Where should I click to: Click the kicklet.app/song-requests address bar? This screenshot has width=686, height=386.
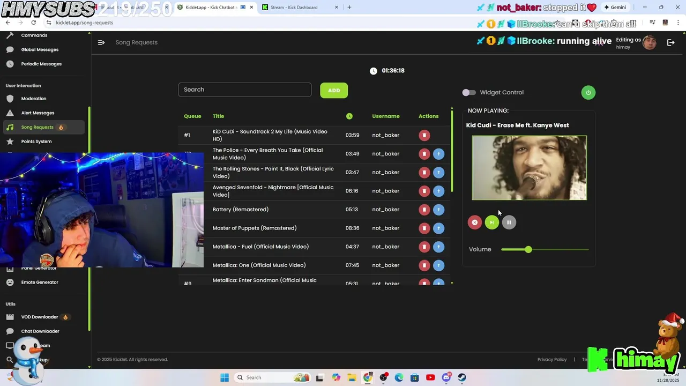pyautogui.click(x=84, y=23)
